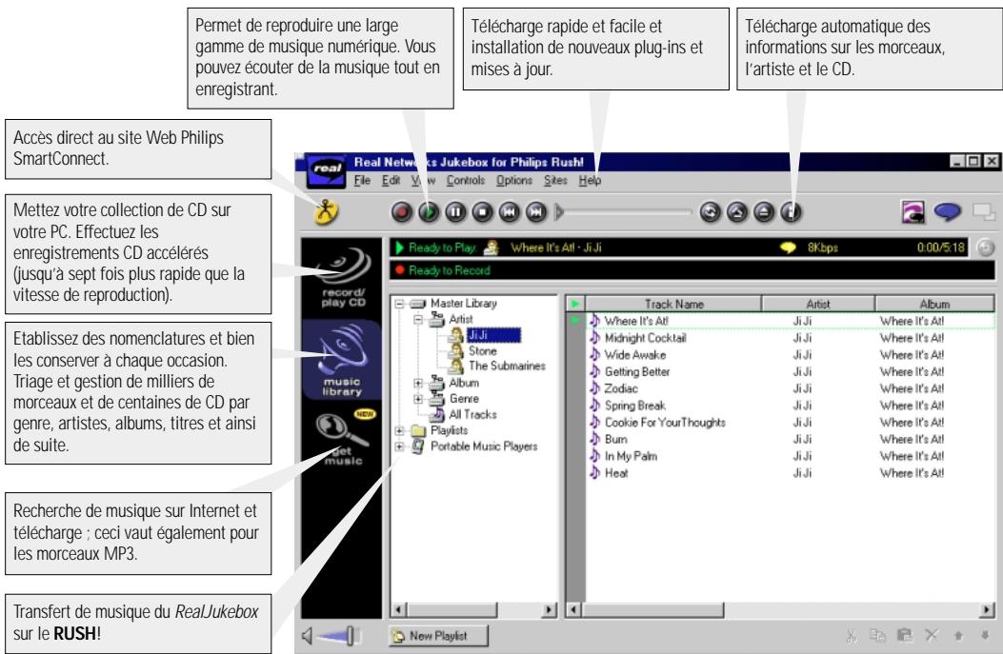Collapse the Artist tree node

(x=418, y=319)
